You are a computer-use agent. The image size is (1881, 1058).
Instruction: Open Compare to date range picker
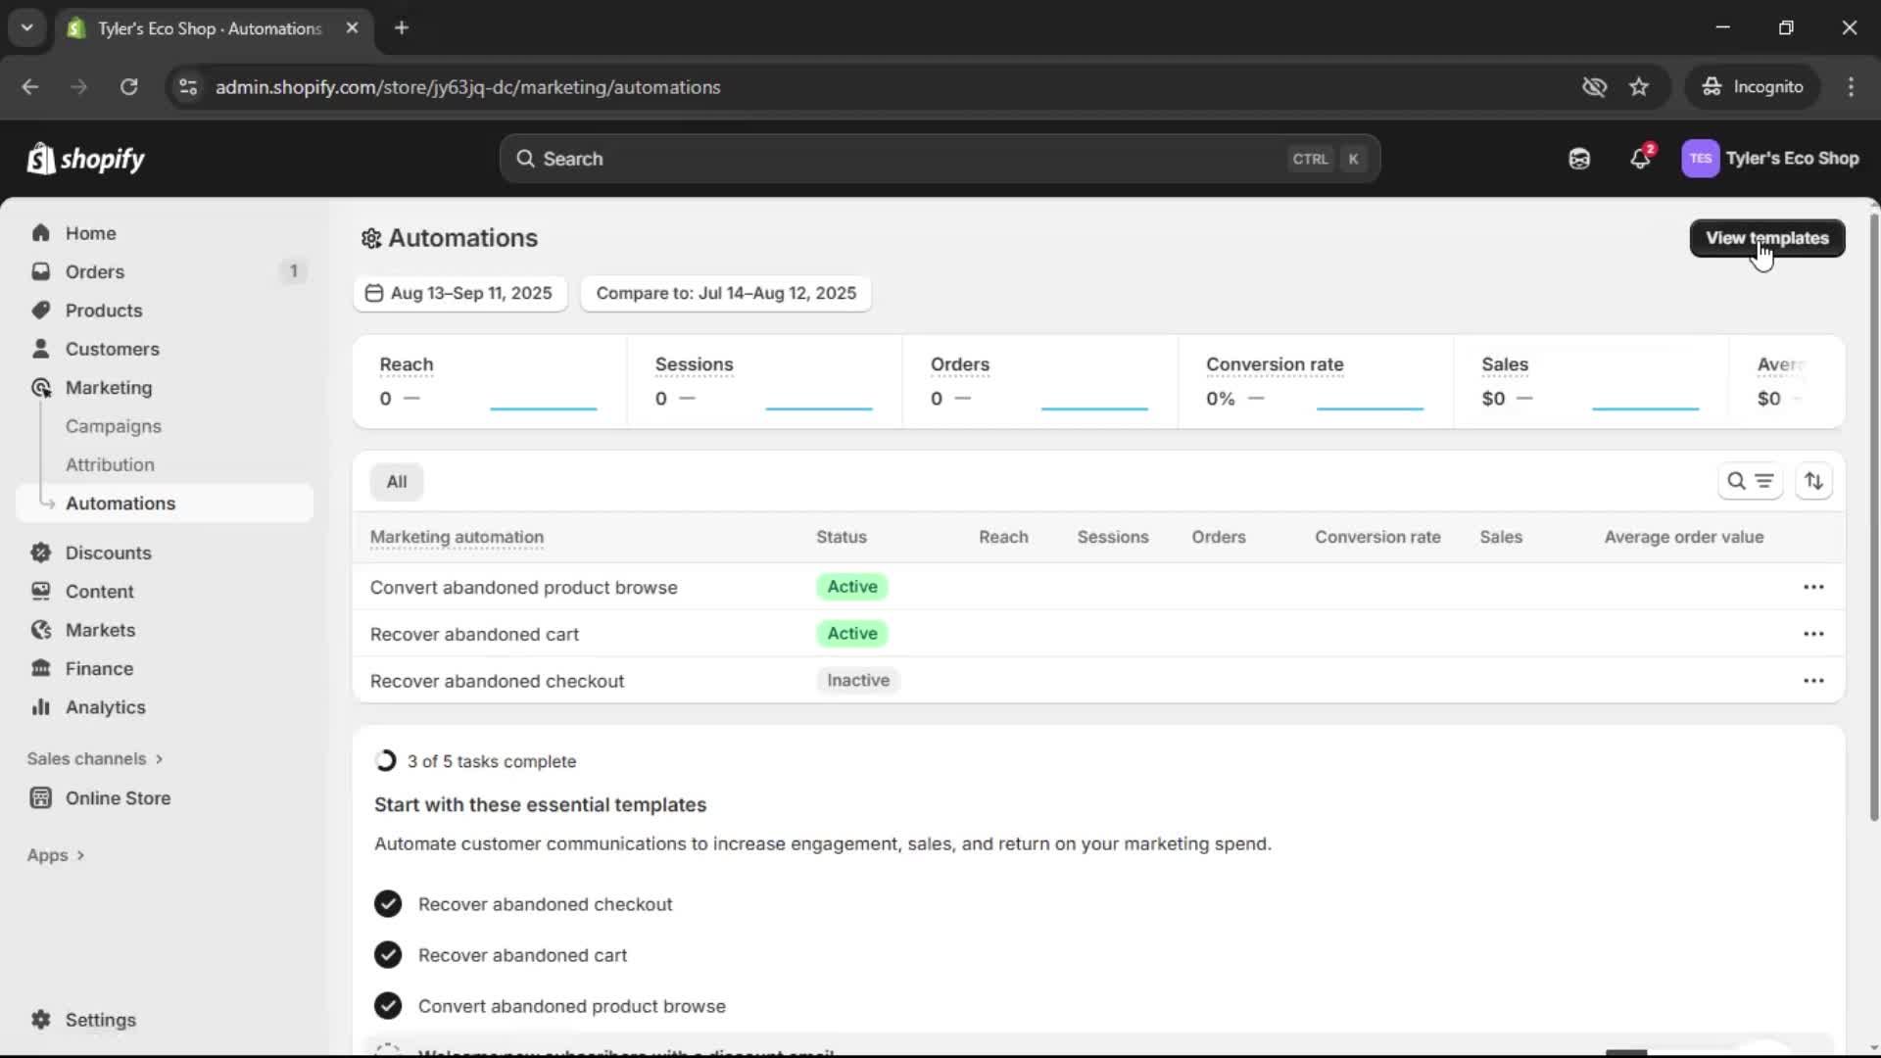tap(726, 293)
